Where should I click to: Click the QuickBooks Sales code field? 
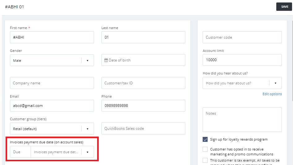[x=143, y=129]
